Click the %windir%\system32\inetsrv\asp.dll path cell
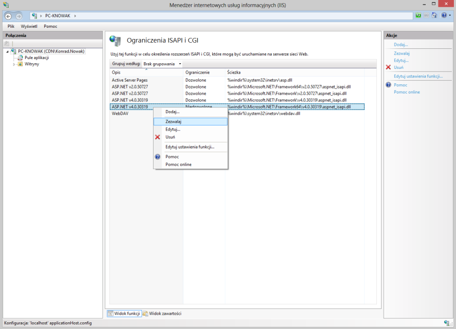The image size is (456, 329). tap(260, 80)
